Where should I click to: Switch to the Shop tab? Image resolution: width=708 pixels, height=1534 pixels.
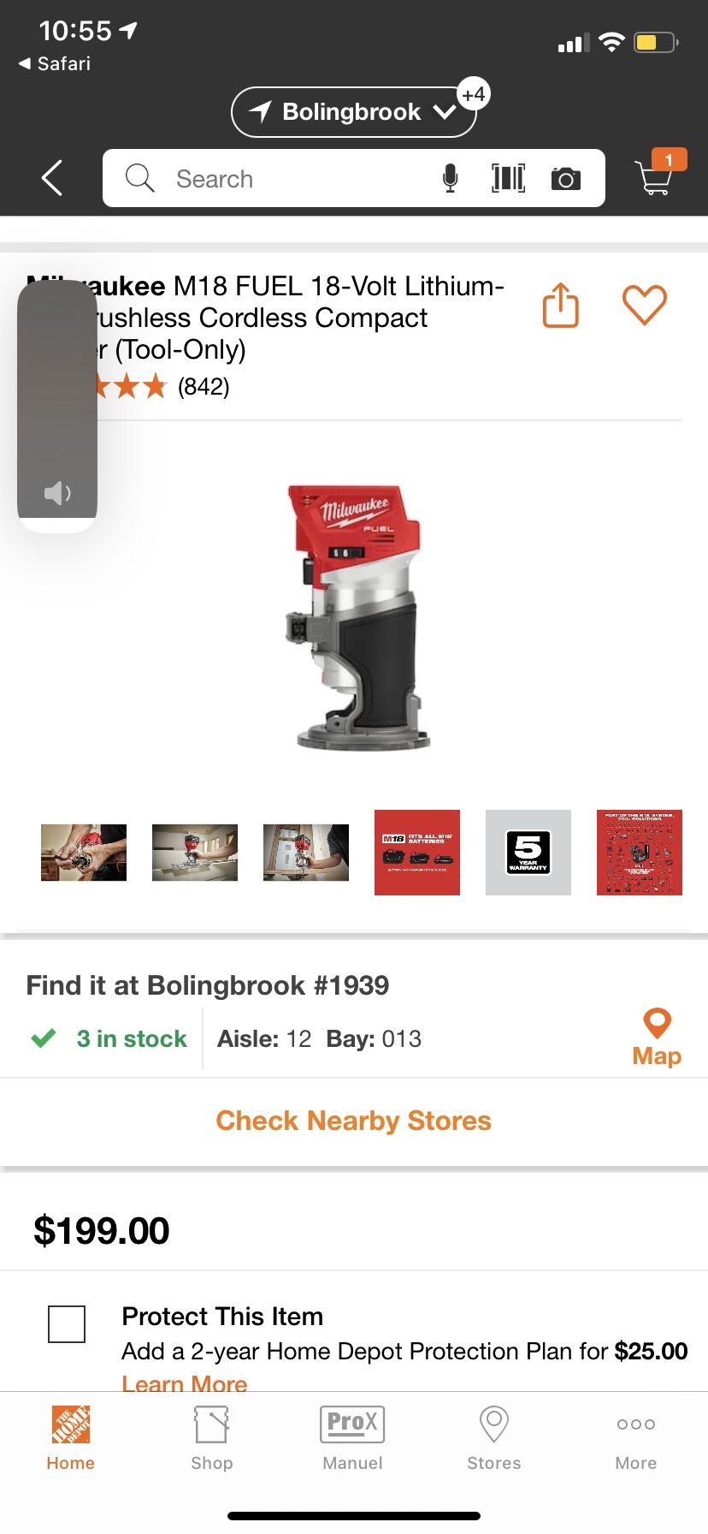pyautogui.click(x=212, y=1439)
